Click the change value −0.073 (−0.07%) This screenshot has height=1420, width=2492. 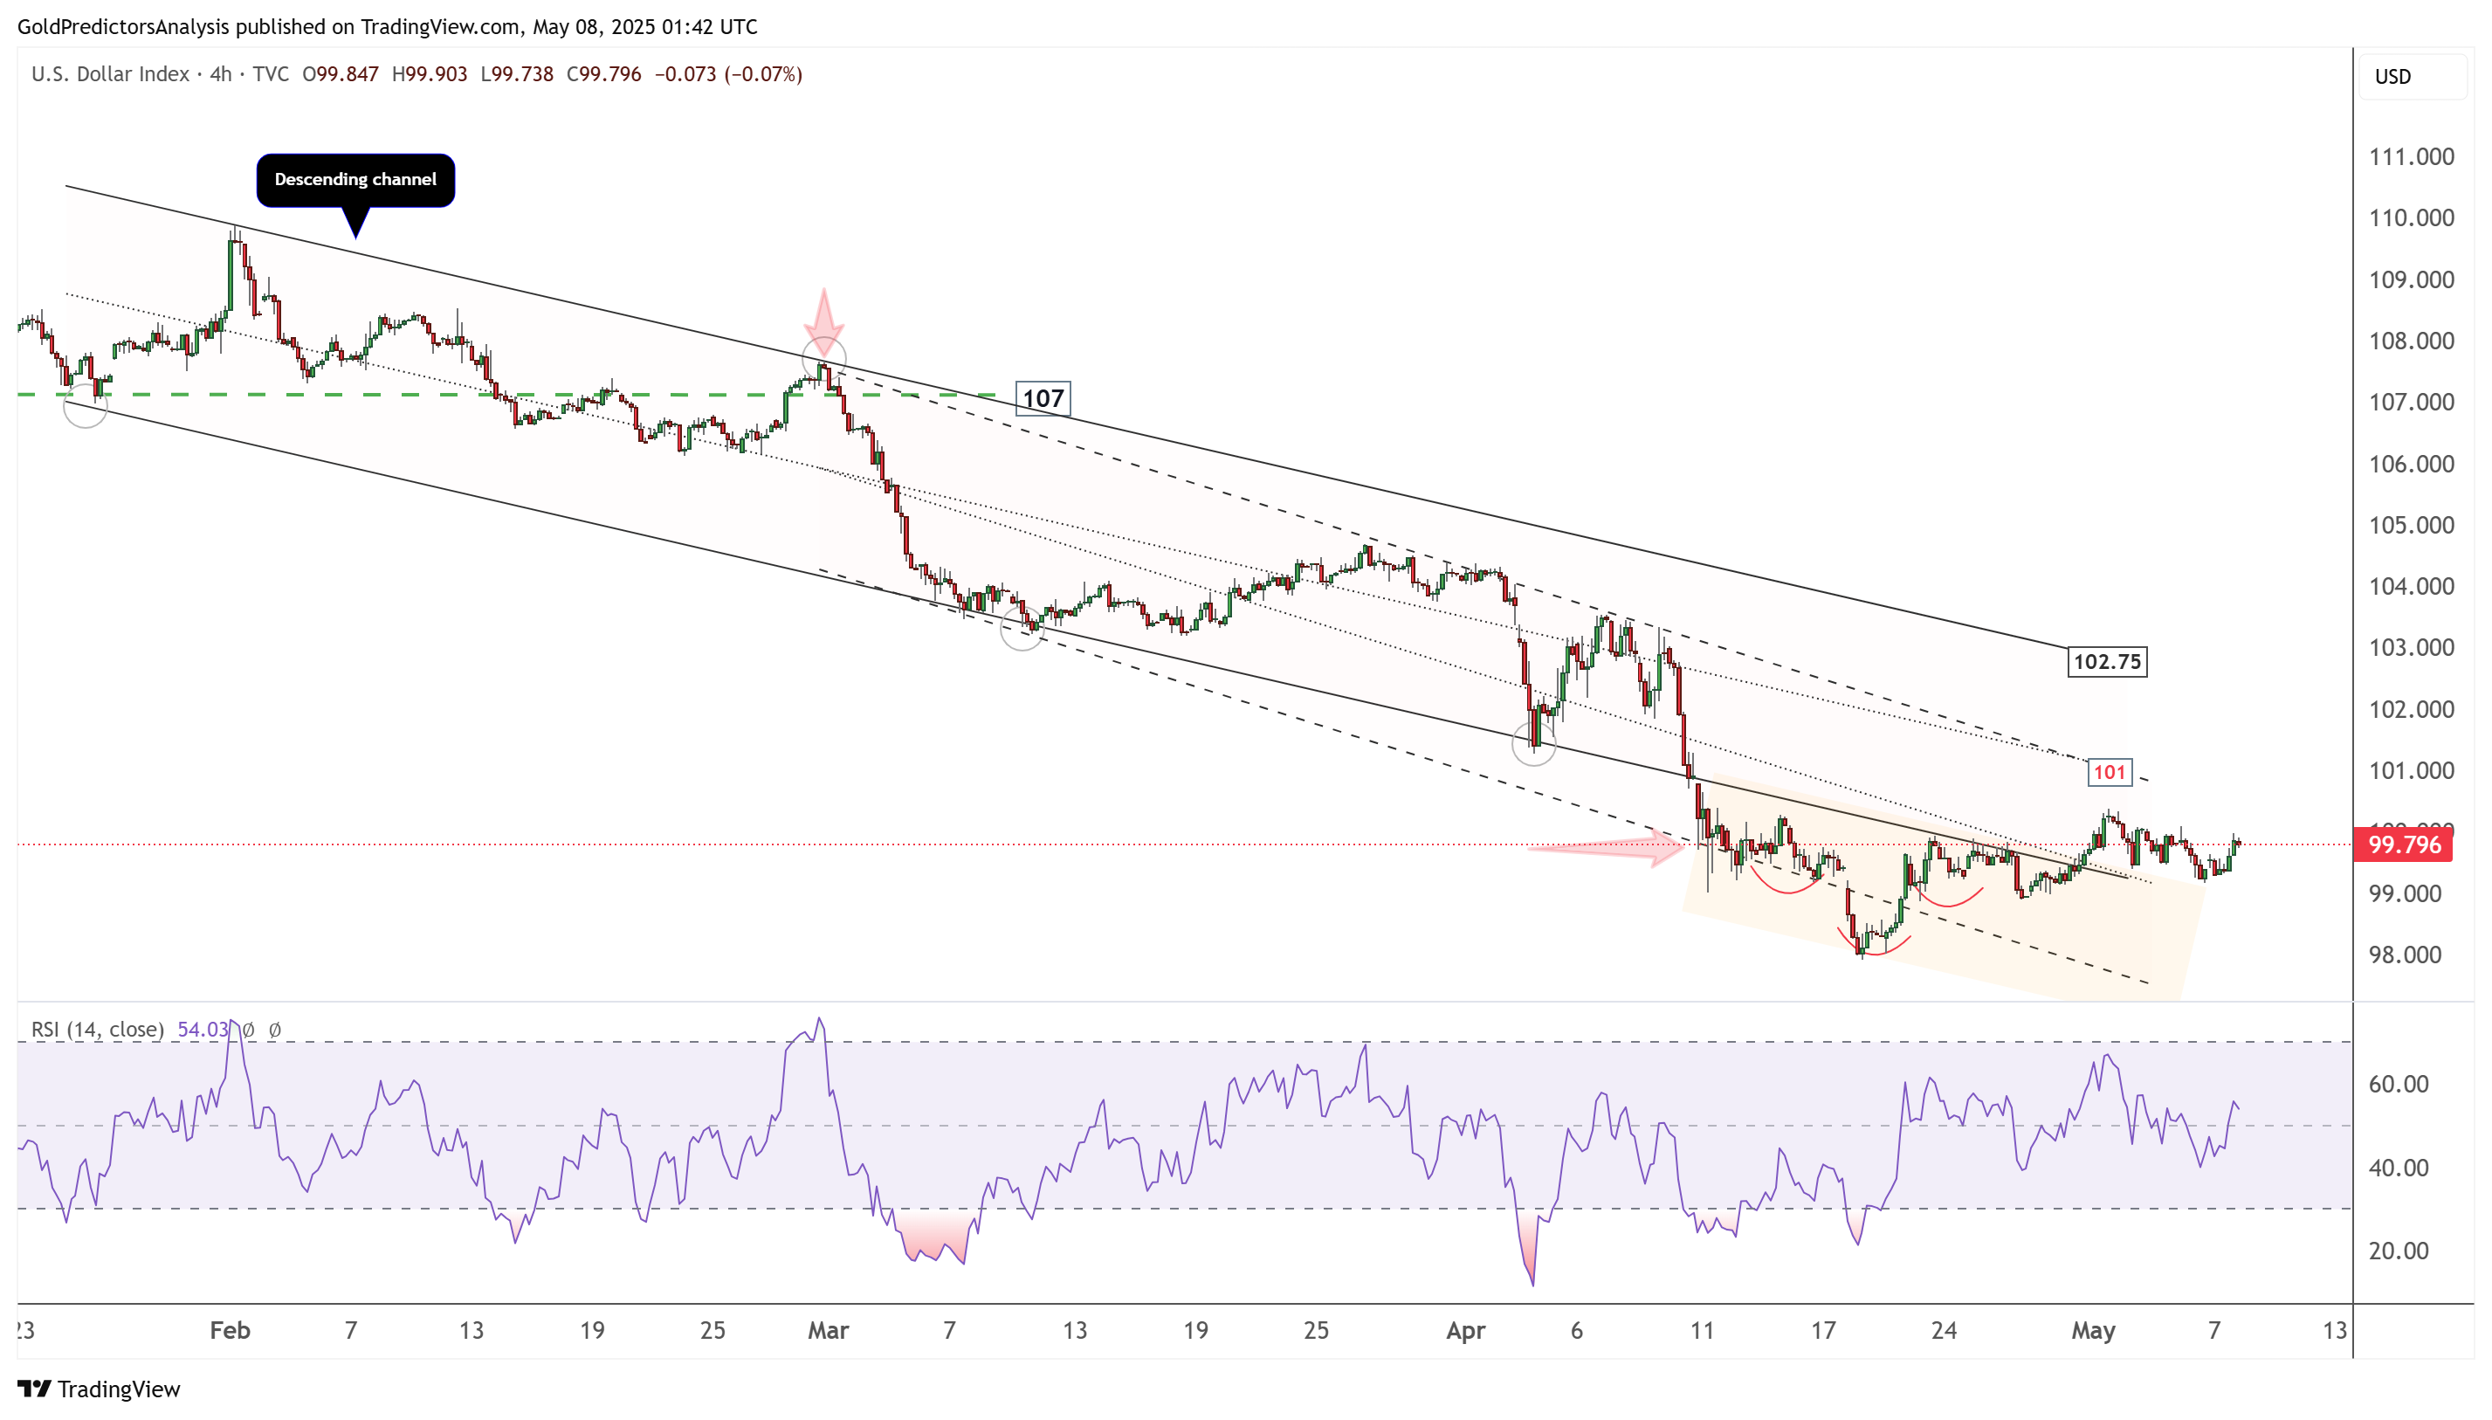[728, 74]
